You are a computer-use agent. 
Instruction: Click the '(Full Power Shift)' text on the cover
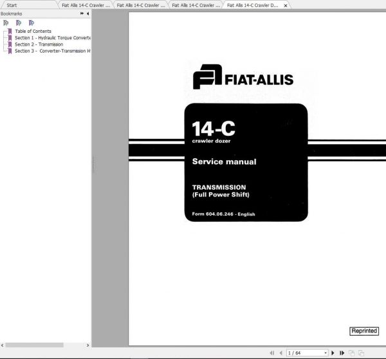221,194
